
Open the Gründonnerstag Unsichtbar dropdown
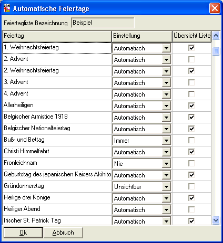click(166, 186)
